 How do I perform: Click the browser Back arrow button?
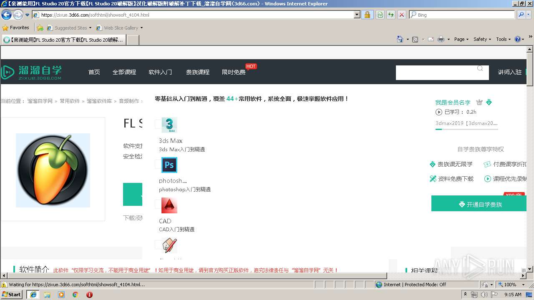[6, 15]
